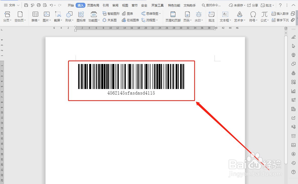The width and height of the screenshot is (298, 184).
Task: Click the Print icon in quick access toolbar
Action: point(39,5)
